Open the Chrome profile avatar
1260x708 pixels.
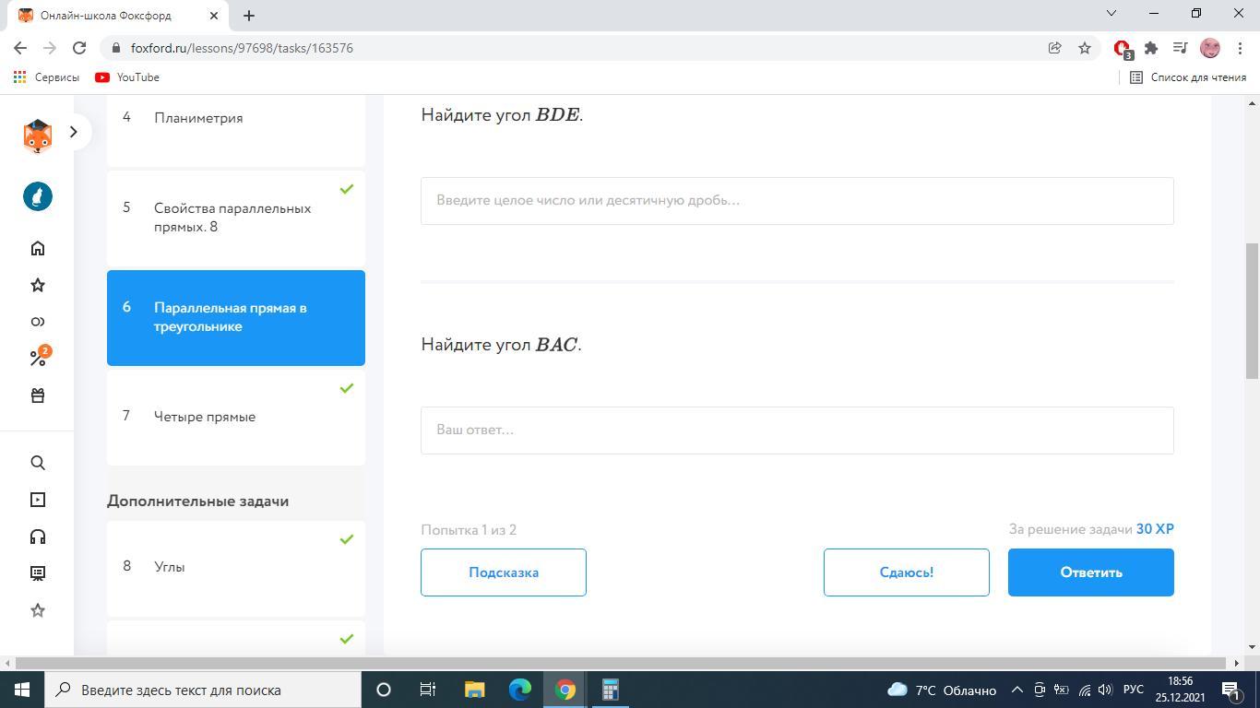1210,48
